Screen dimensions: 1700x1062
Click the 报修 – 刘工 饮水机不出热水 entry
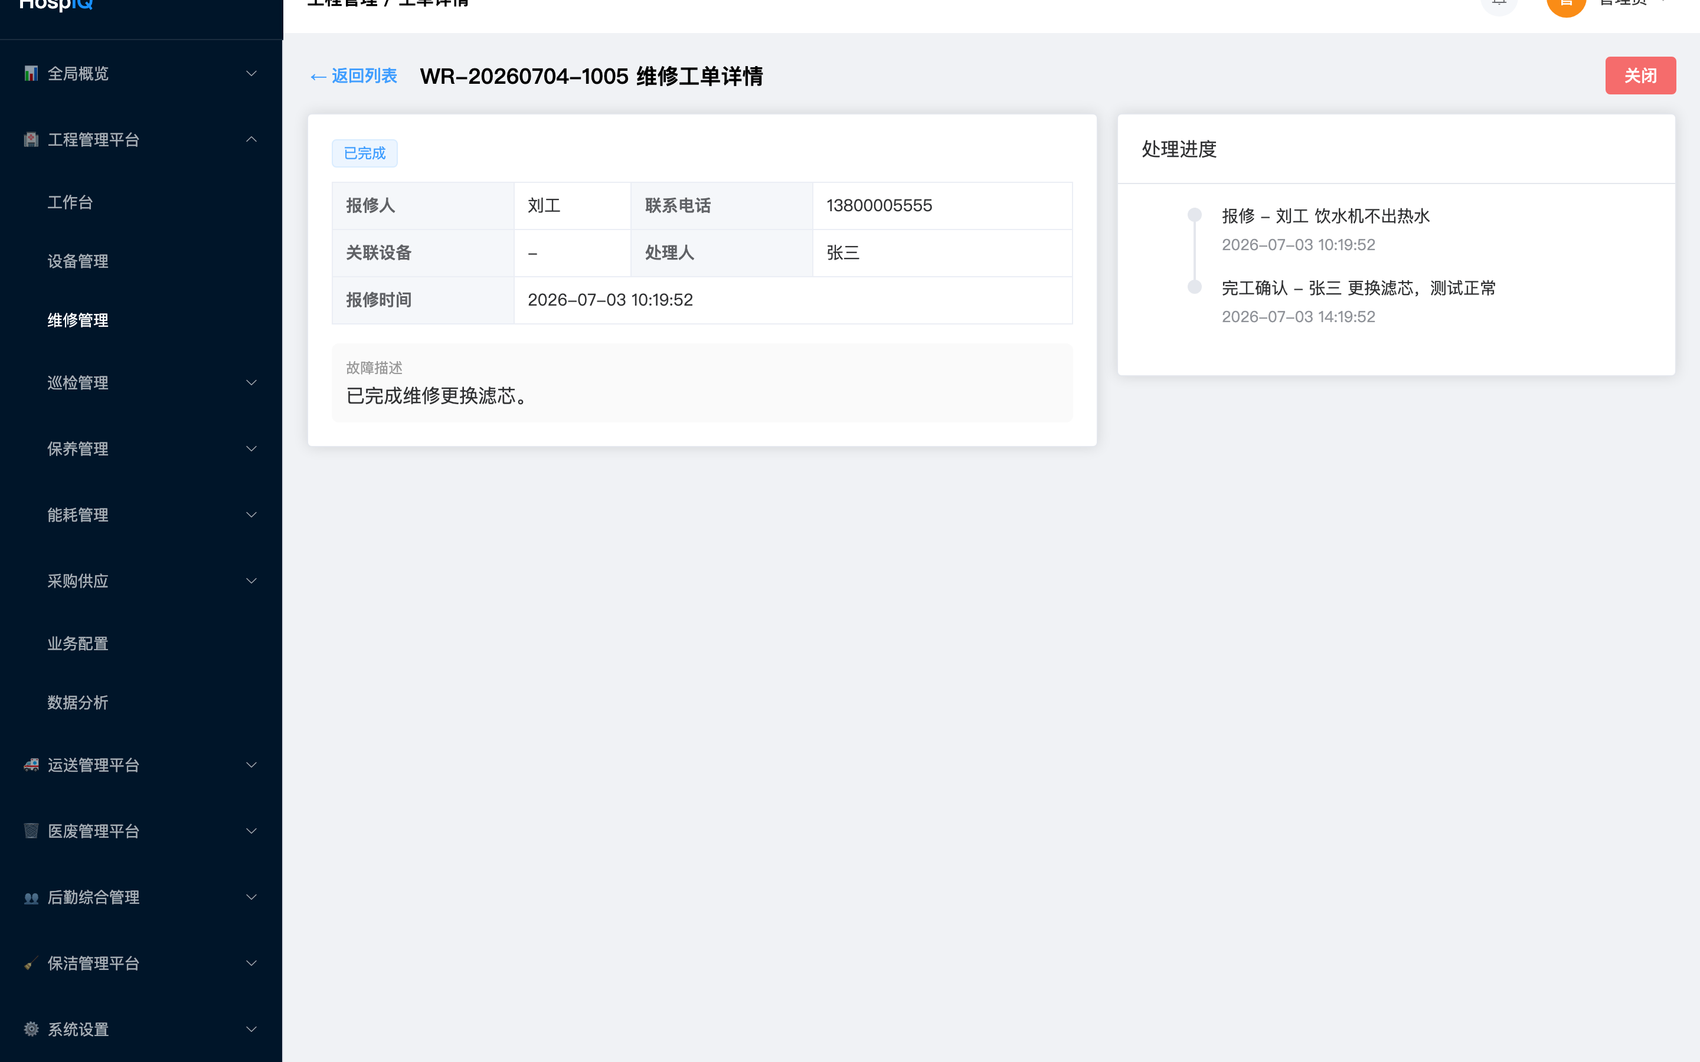pyautogui.click(x=1326, y=217)
